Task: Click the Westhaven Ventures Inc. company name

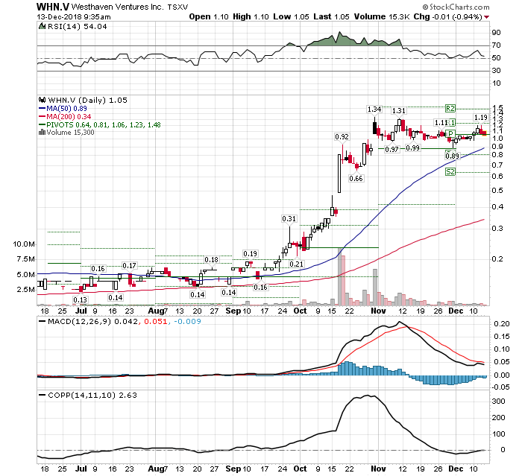Action: 118,7
